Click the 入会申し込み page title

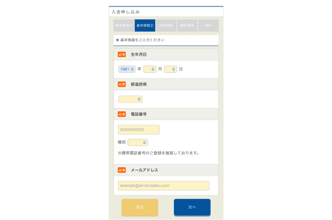126,12
